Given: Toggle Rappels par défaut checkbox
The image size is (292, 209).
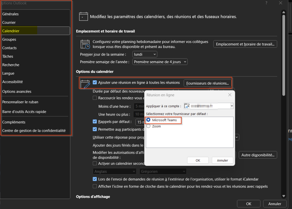Looking at the screenshot, I should click(x=95, y=122).
